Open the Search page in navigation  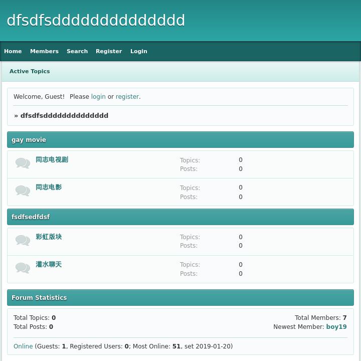[77, 51]
